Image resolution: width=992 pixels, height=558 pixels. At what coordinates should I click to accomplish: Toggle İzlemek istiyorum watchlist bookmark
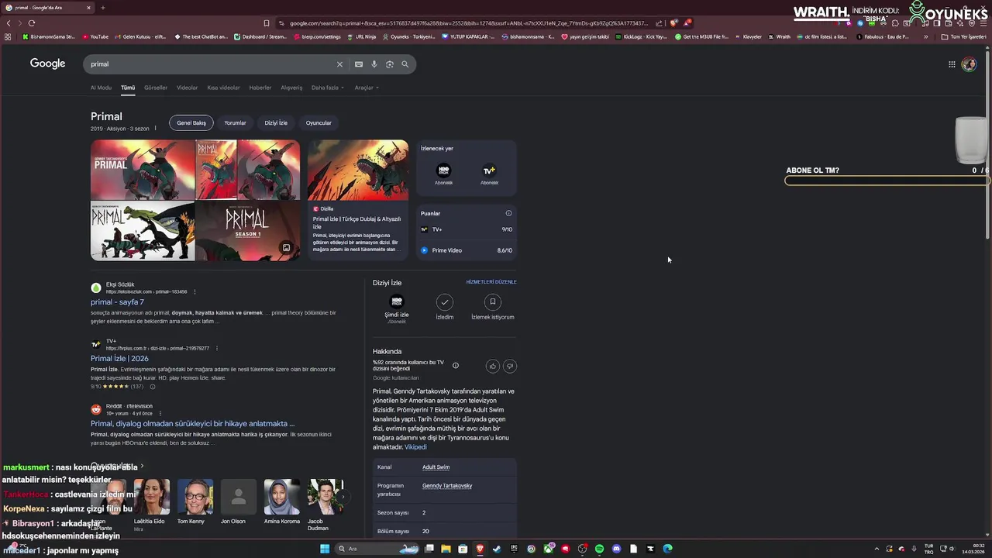(x=492, y=305)
